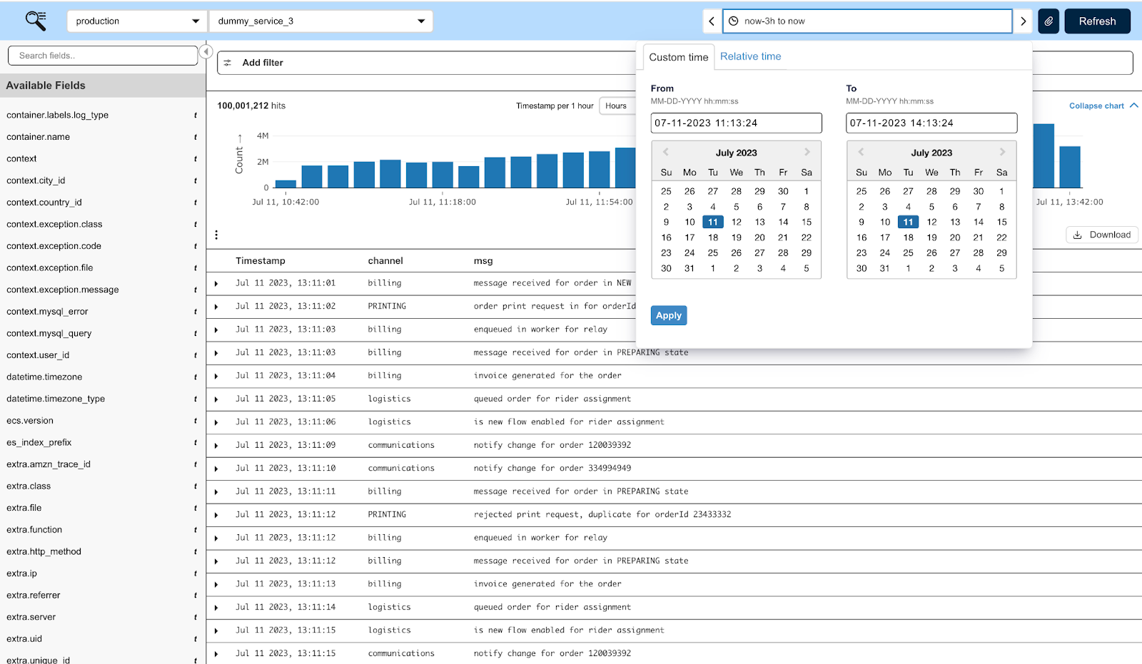Click the clock icon in time range field
1142x664 pixels.
pos(734,21)
